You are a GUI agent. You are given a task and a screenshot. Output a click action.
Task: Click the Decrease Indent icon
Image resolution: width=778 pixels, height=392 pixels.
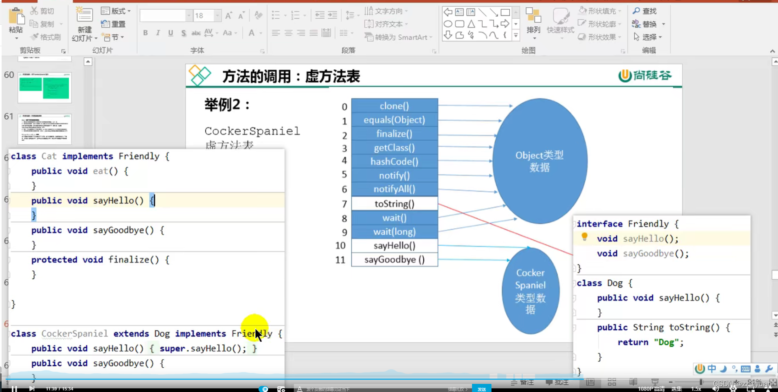tap(320, 15)
